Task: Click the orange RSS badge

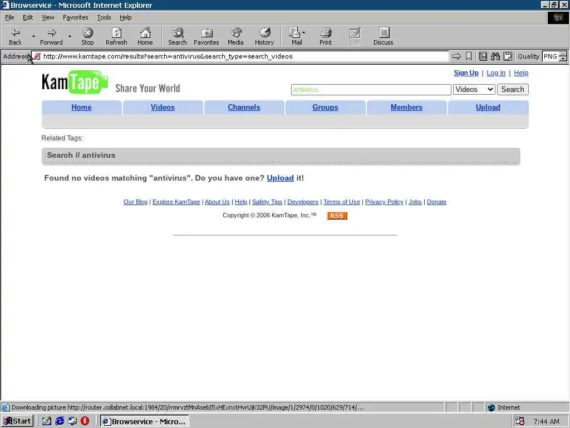Action: click(x=337, y=216)
